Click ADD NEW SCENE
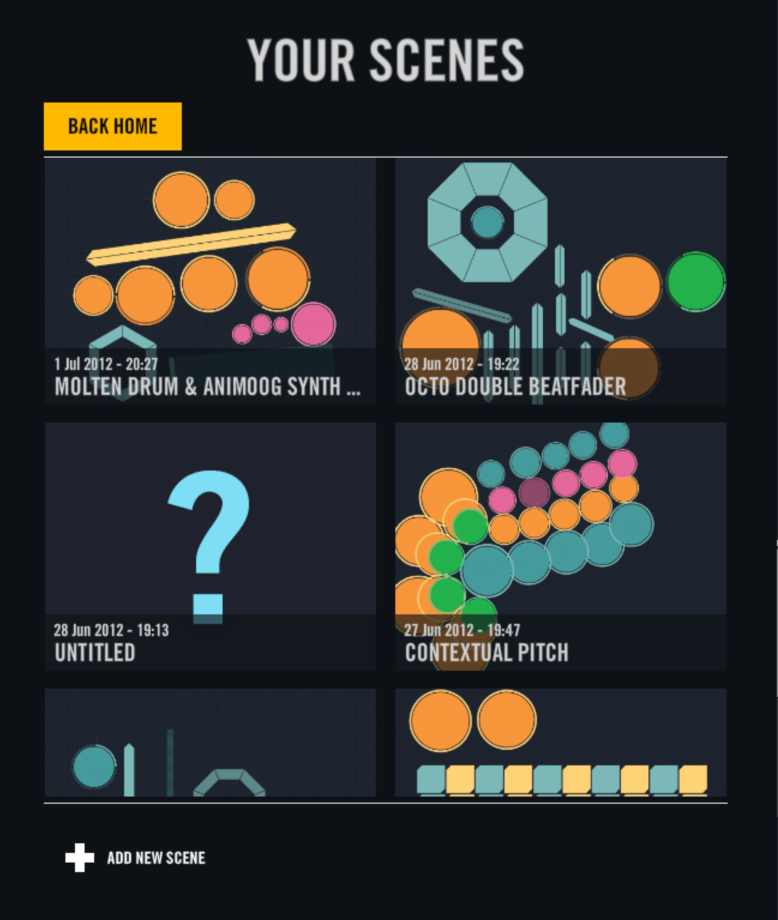The width and height of the screenshot is (778, 920). tap(156, 857)
